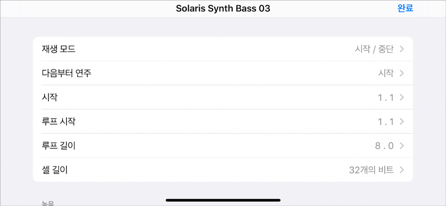The width and height of the screenshot is (446, 206).
Task: Click the chevron beside 시작 / 중단
Action: click(x=402, y=49)
